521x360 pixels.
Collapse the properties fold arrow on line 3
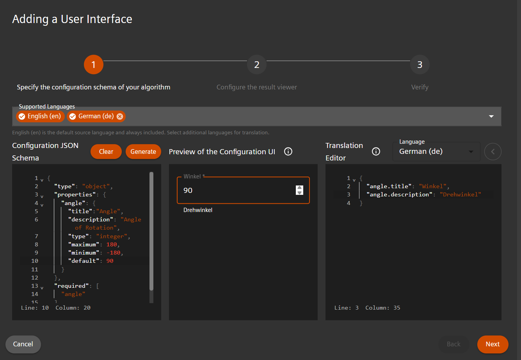tap(42, 195)
